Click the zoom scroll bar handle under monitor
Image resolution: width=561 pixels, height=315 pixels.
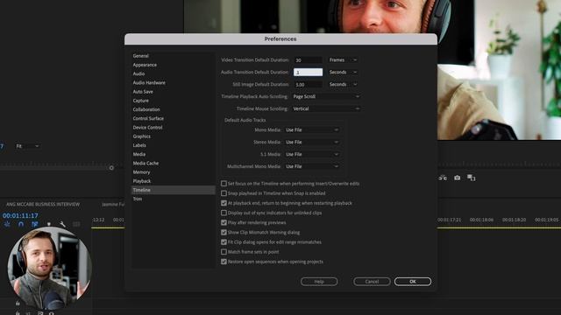pyautogui.click(x=111, y=167)
